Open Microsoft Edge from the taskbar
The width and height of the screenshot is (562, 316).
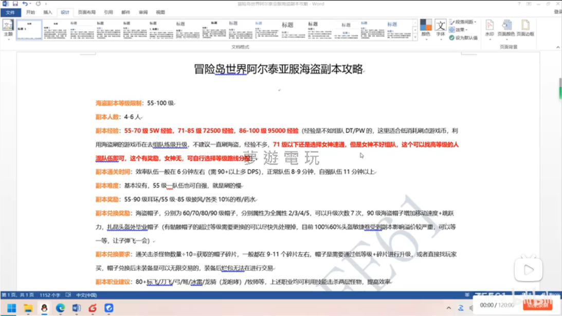pyautogui.click(x=61, y=307)
